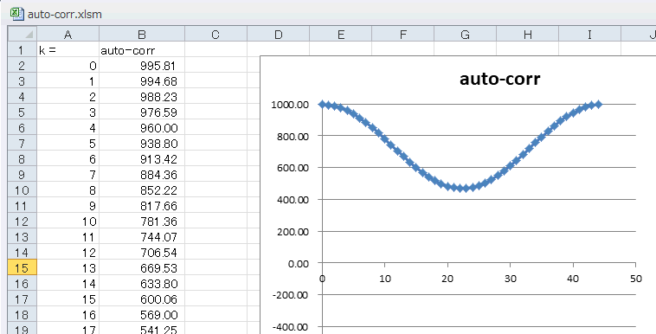
Task: Click cell with value 706.54
Action: coord(142,253)
